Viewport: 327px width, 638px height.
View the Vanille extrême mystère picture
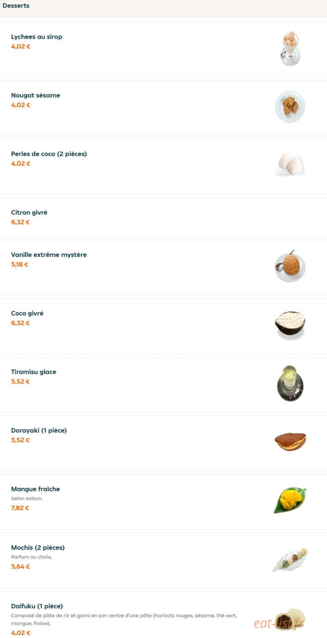click(x=290, y=266)
